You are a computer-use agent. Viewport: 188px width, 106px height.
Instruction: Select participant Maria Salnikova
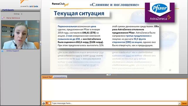(x=13, y=18)
